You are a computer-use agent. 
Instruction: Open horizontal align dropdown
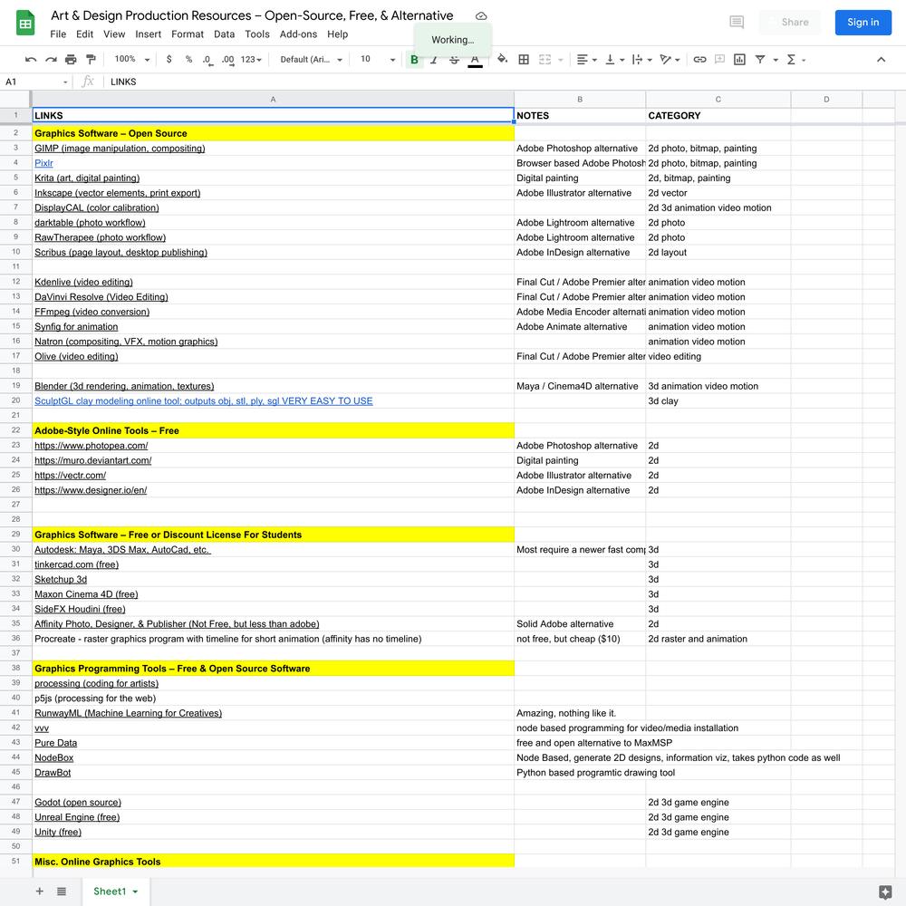coord(586,60)
